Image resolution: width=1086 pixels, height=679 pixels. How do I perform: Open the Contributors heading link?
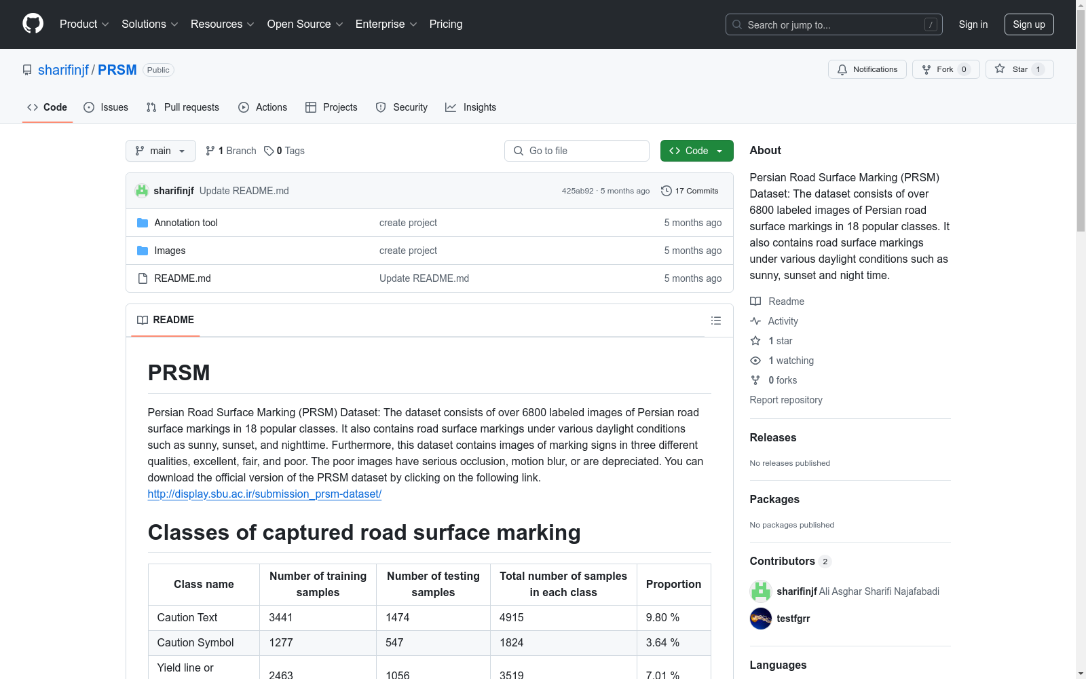tap(790, 561)
